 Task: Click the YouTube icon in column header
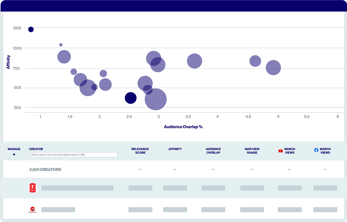click(x=280, y=151)
